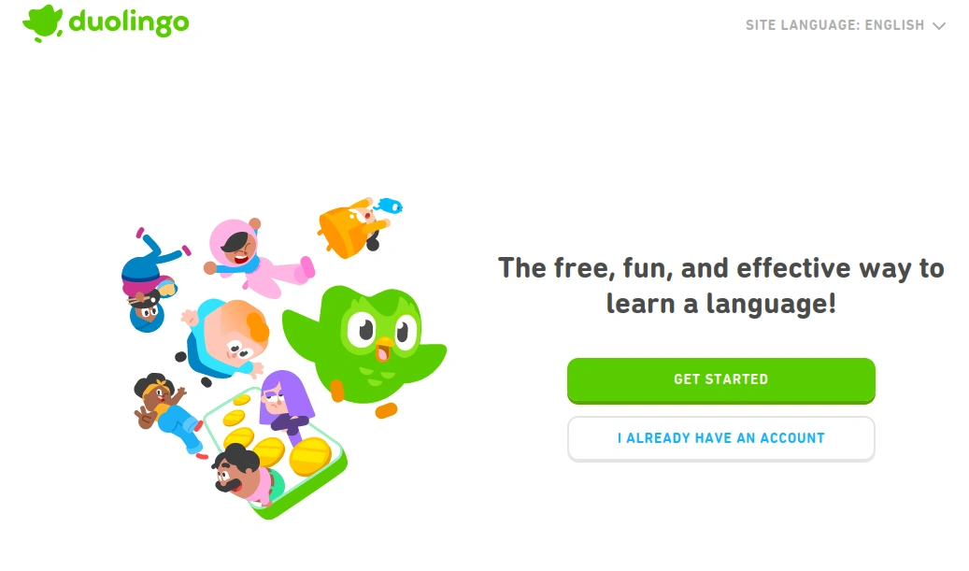Viewport: 969px width, 571px height.
Task: Click the mustached man character
Action: [243, 474]
